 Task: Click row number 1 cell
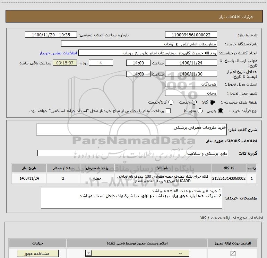[252, 178]
